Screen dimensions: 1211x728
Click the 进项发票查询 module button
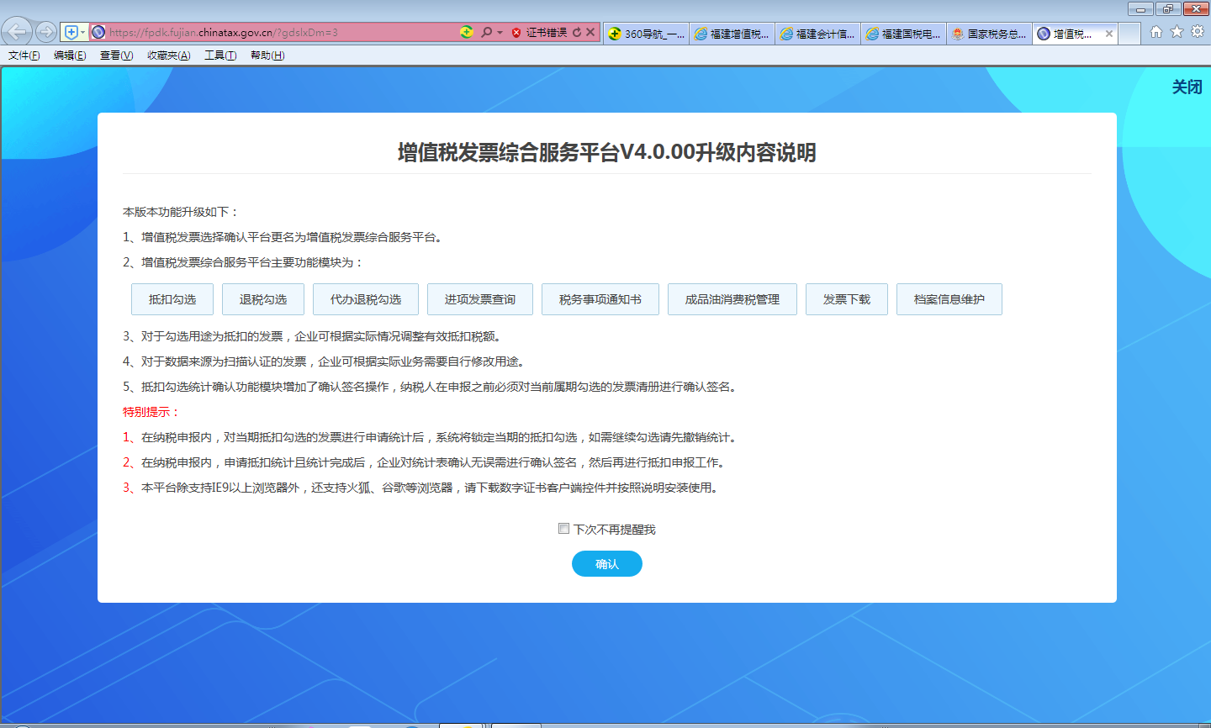point(480,299)
